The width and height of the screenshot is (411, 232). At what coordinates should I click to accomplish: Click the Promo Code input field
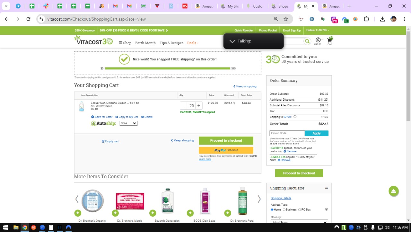point(287,133)
